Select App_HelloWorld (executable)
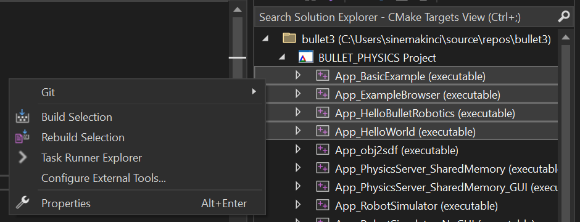Image resolution: width=580 pixels, height=222 pixels. click(x=405, y=131)
